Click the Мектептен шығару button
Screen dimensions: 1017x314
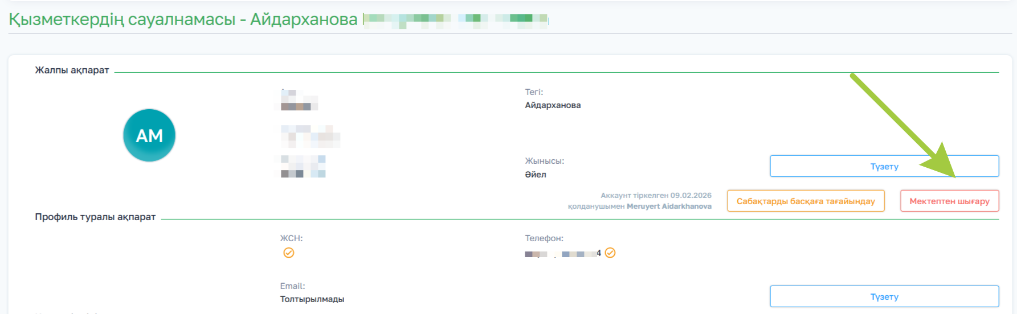pyautogui.click(x=949, y=201)
